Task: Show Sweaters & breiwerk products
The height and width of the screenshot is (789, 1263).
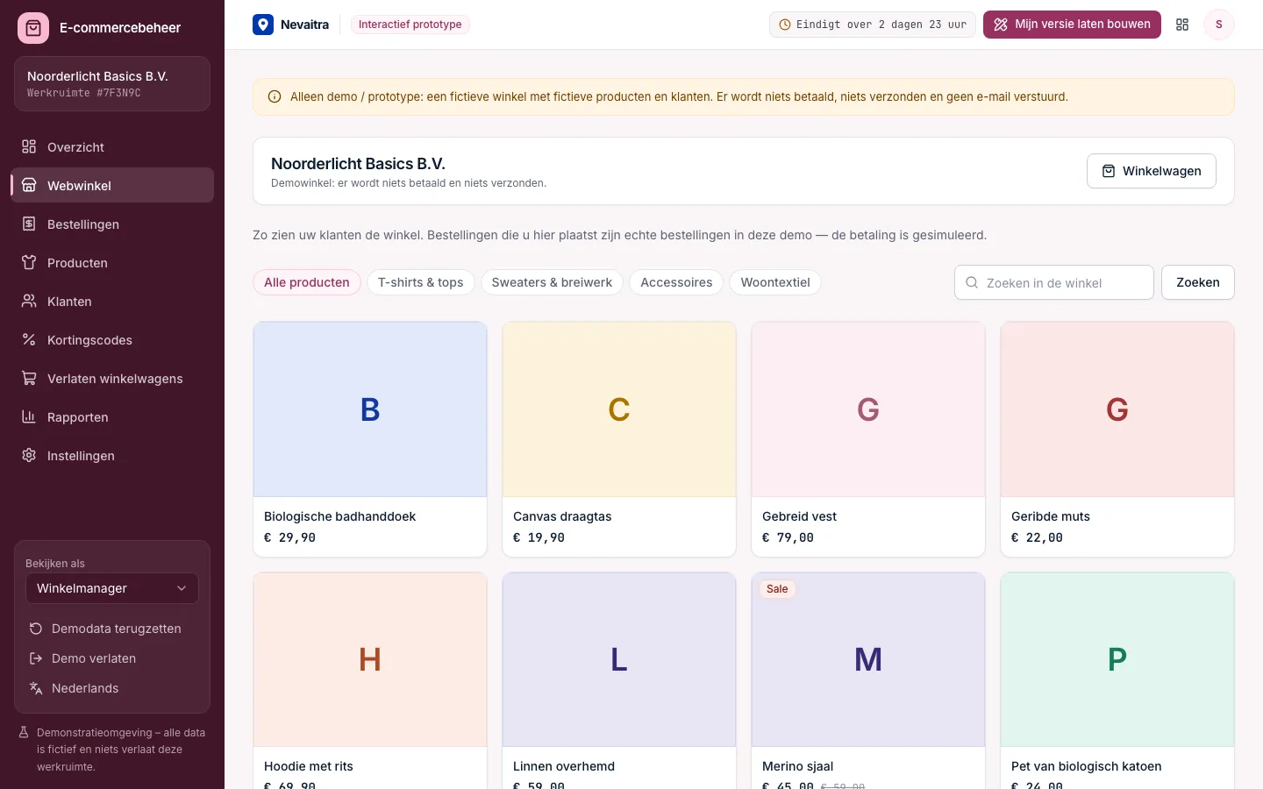Action: tap(552, 282)
